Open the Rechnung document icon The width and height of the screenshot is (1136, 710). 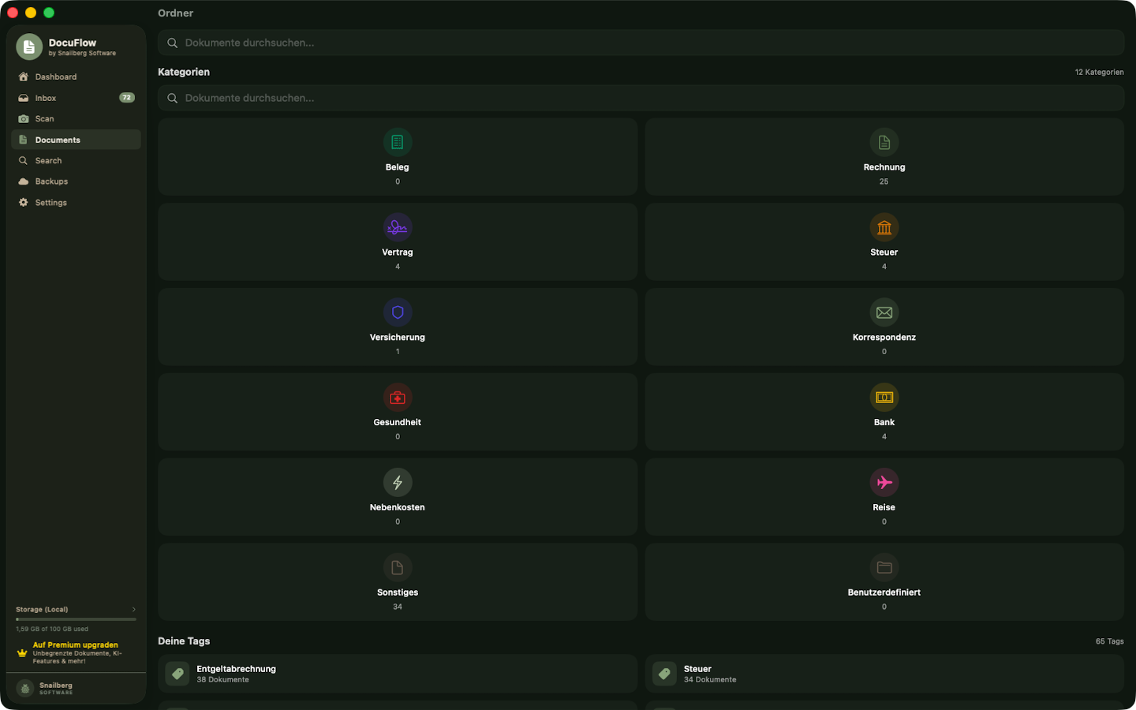tap(884, 142)
